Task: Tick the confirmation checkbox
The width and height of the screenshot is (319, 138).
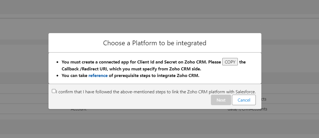Action: [x=54, y=91]
